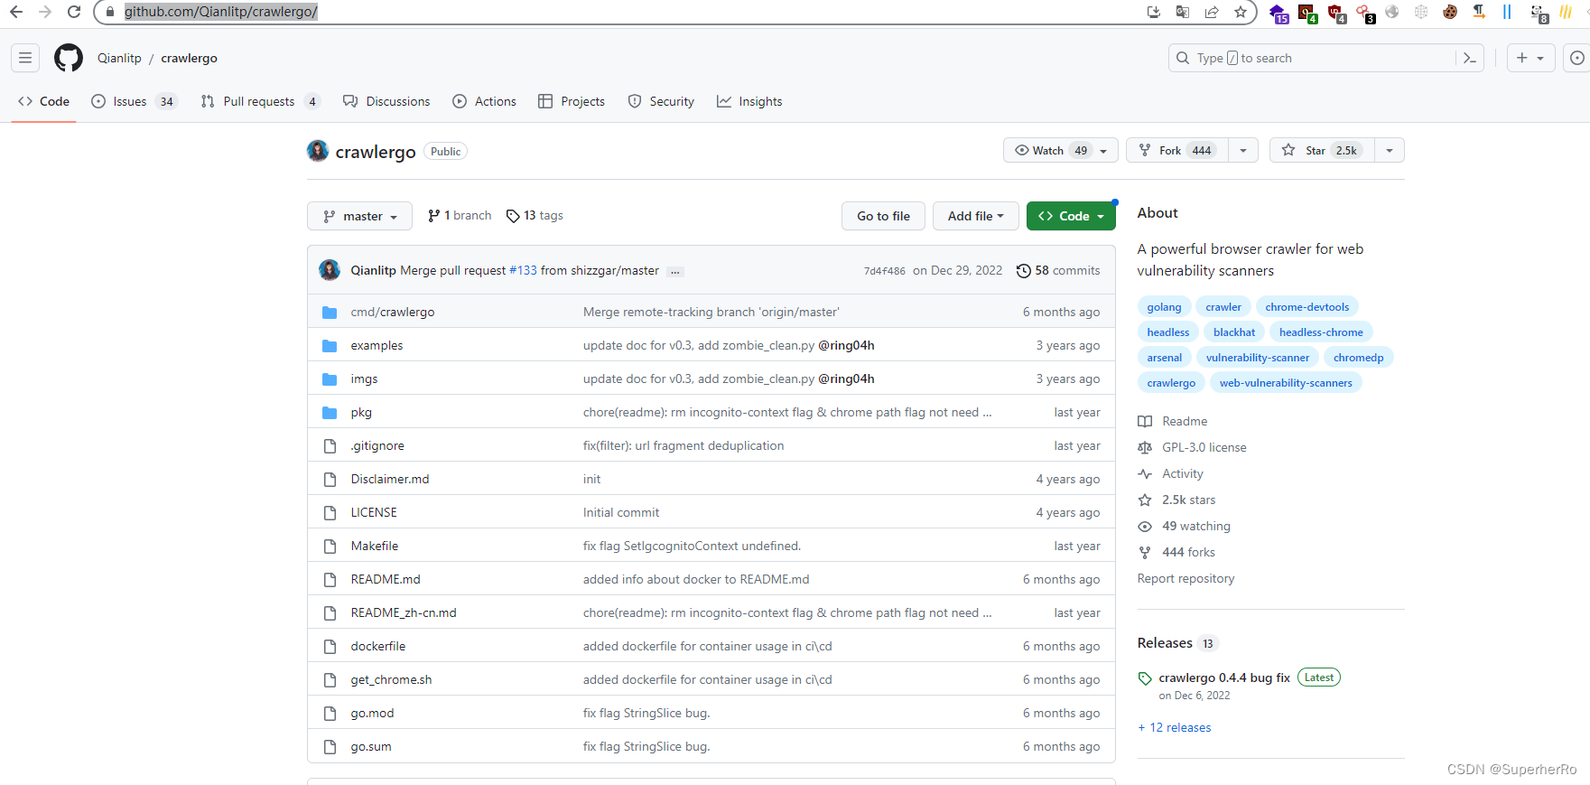Open the GitHub homepage logo
The image size is (1590, 785).
[x=69, y=58]
